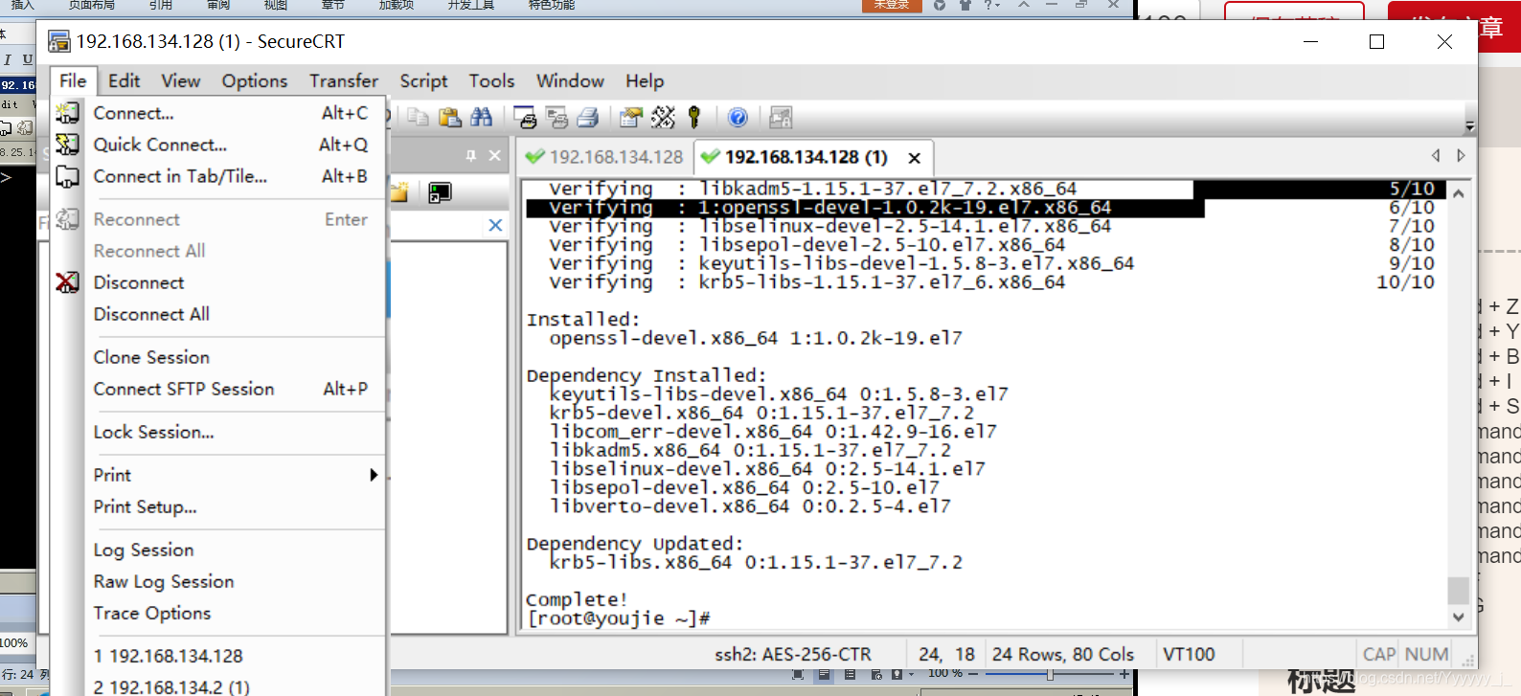Screen dimensions: 1521x696
Task: Choose Lock Session... menu entry
Action: tap(219, 432)
